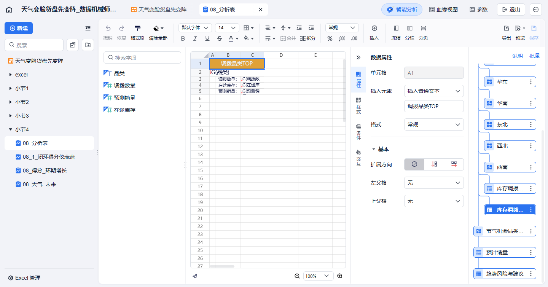
Task: Open the 常规 number format dropdown in toolbar
Action: click(x=342, y=28)
